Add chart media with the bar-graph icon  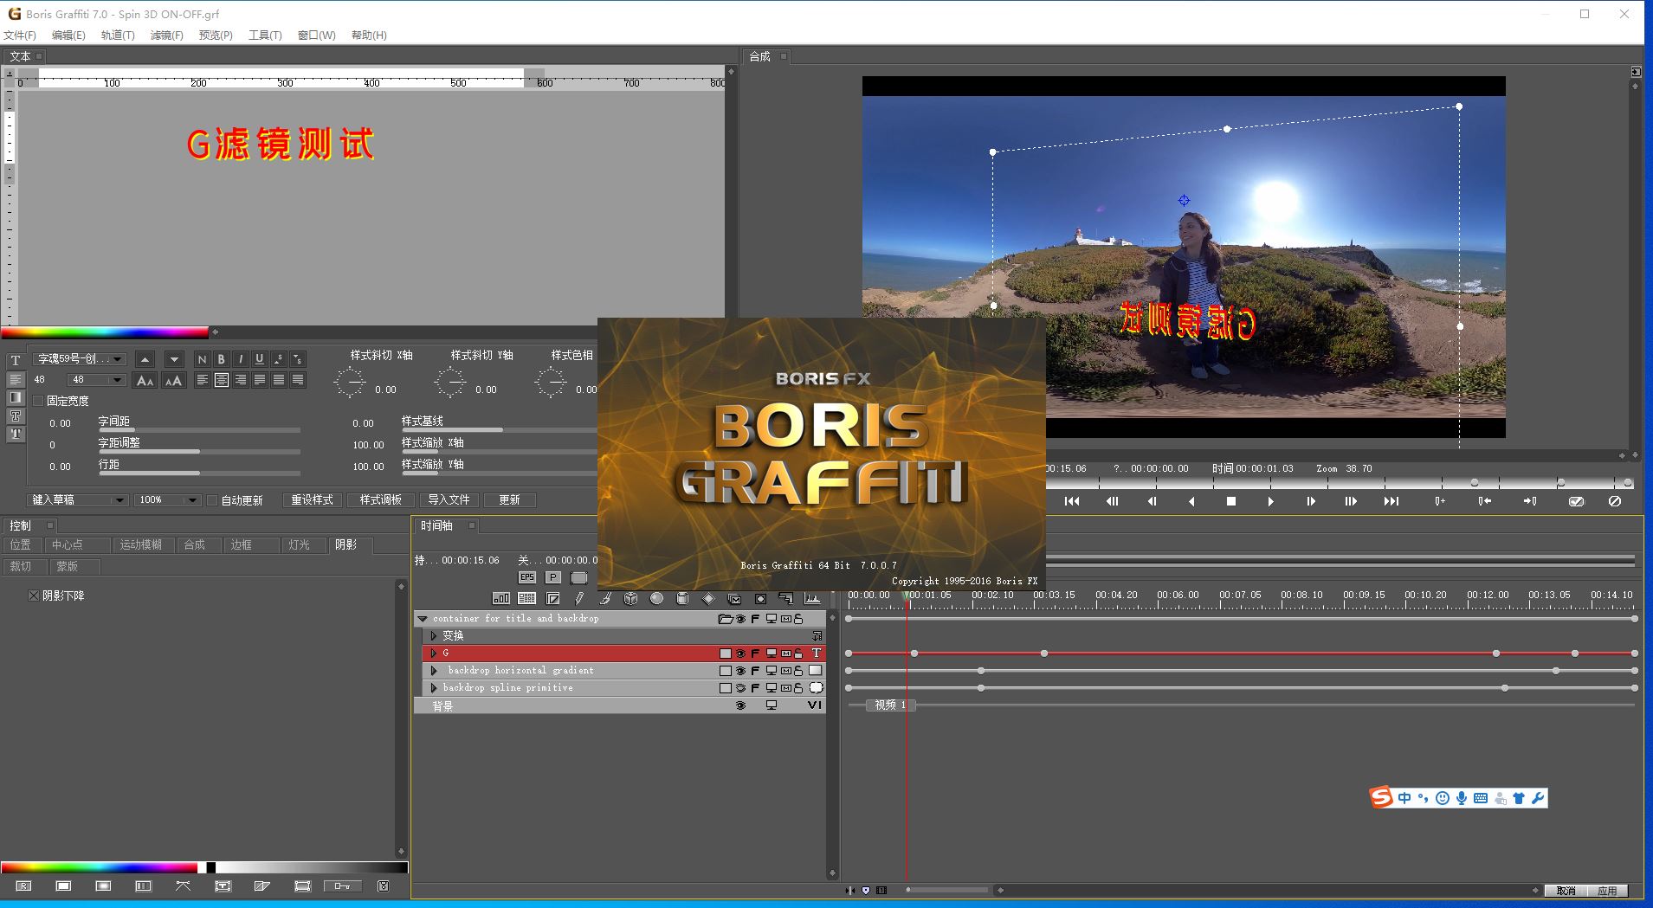(500, 598)
